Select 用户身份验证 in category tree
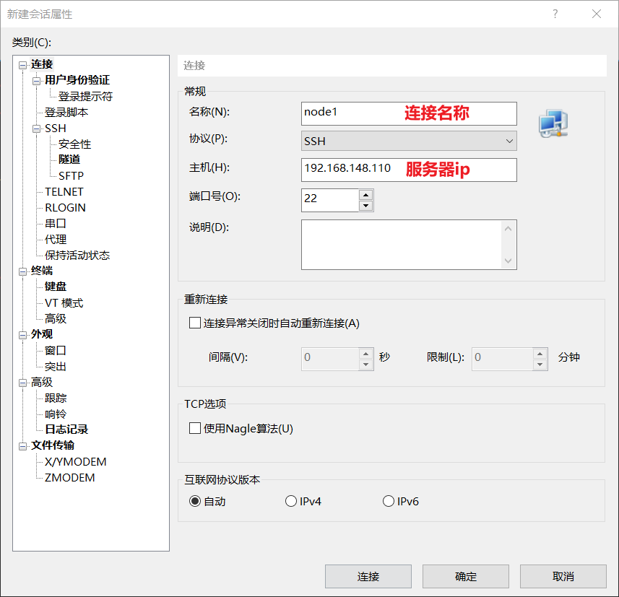Viewport: 619px width, 597px height. coord(77,80)
